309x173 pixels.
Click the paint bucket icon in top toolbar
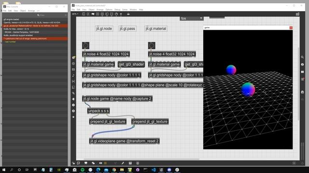click(128, 14)
